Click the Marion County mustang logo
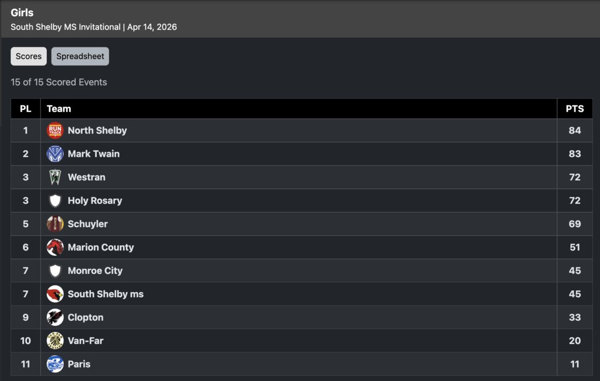Viewport: 600px width, 381px height. tap(55, 248)
